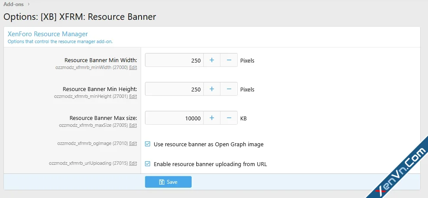This screenshot has height=198, width=428.
Task: Edit the ozzmodz_xfrmrb_maxSize option
Action: coord(133,126)
